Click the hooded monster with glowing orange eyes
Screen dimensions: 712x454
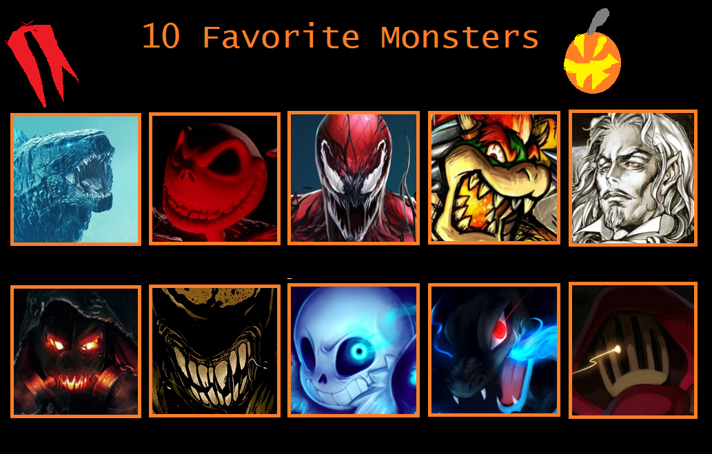(x=76, y=351)
